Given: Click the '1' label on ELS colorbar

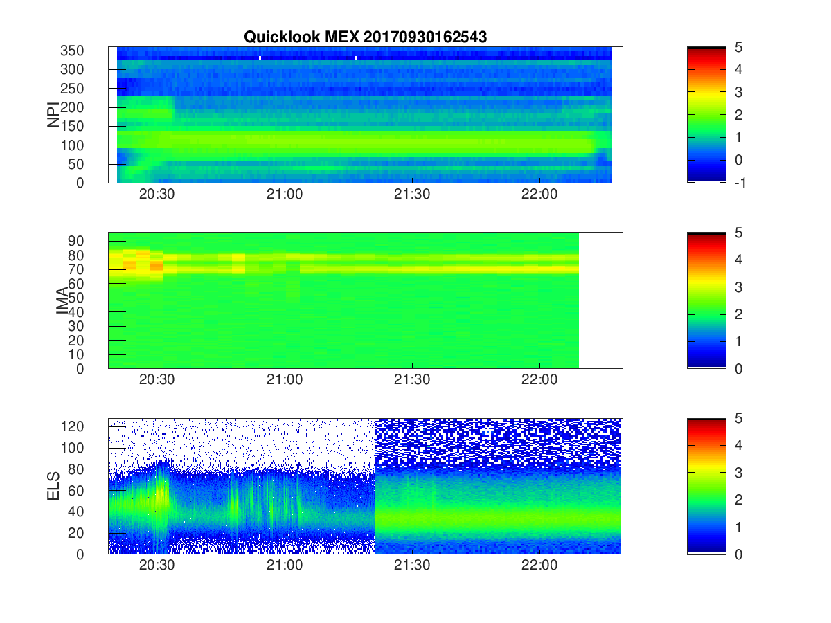Looking at the screenshot, I should (x=738, y=527).
